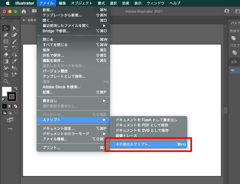This screenshot has width=240, height=184.
Task: Change the screen mode icon
Action: point(10,120)
